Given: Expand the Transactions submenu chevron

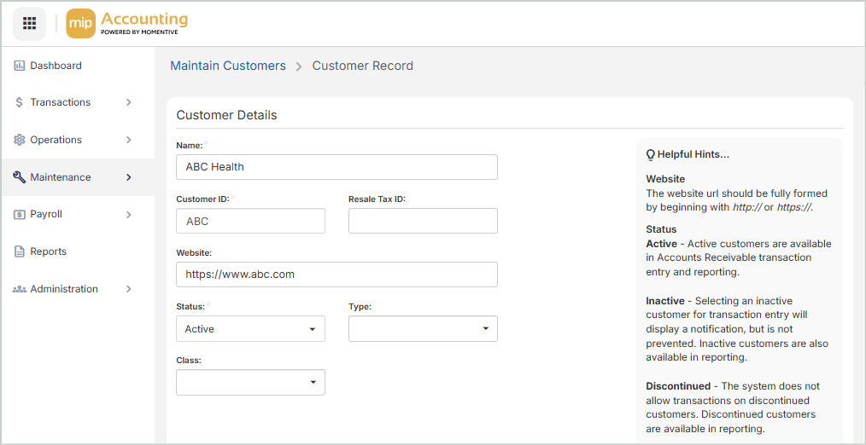Looking at the screenshot, I should (x=129, y=102).
